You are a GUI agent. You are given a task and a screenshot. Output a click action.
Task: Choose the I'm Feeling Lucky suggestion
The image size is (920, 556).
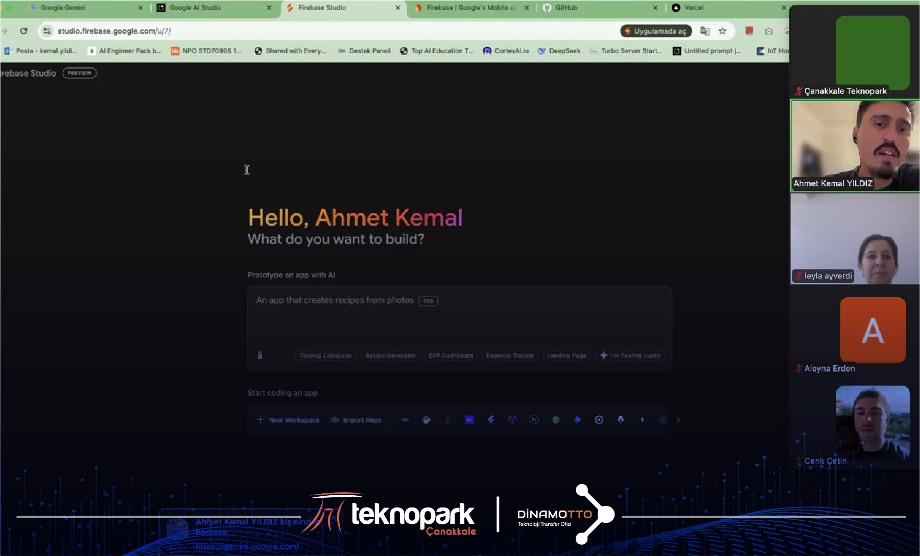[630, 355]
